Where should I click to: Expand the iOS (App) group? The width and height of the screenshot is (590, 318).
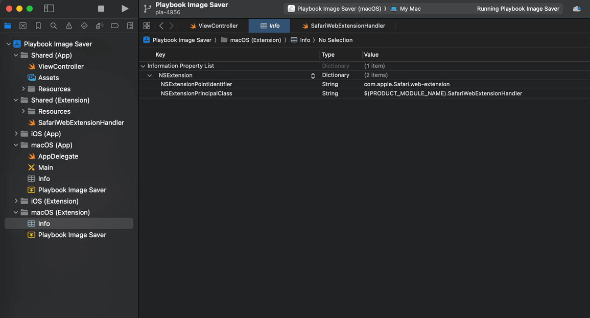tap(16, 133)
